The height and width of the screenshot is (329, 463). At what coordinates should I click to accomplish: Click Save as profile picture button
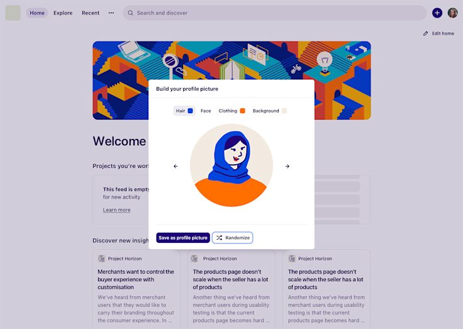point(183,238)
